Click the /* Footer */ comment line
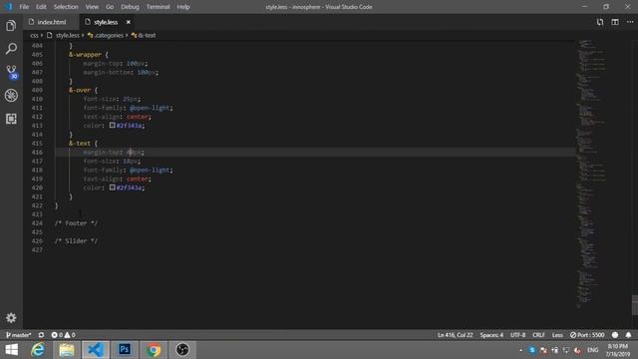The image size is (638, 359). (x=76, y=223)
